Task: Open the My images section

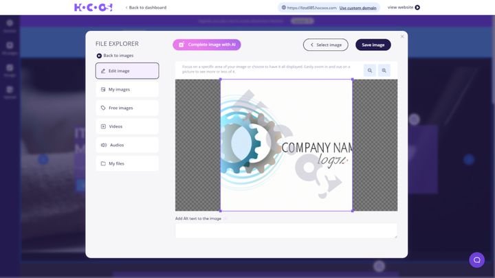Action: [127, 89]
